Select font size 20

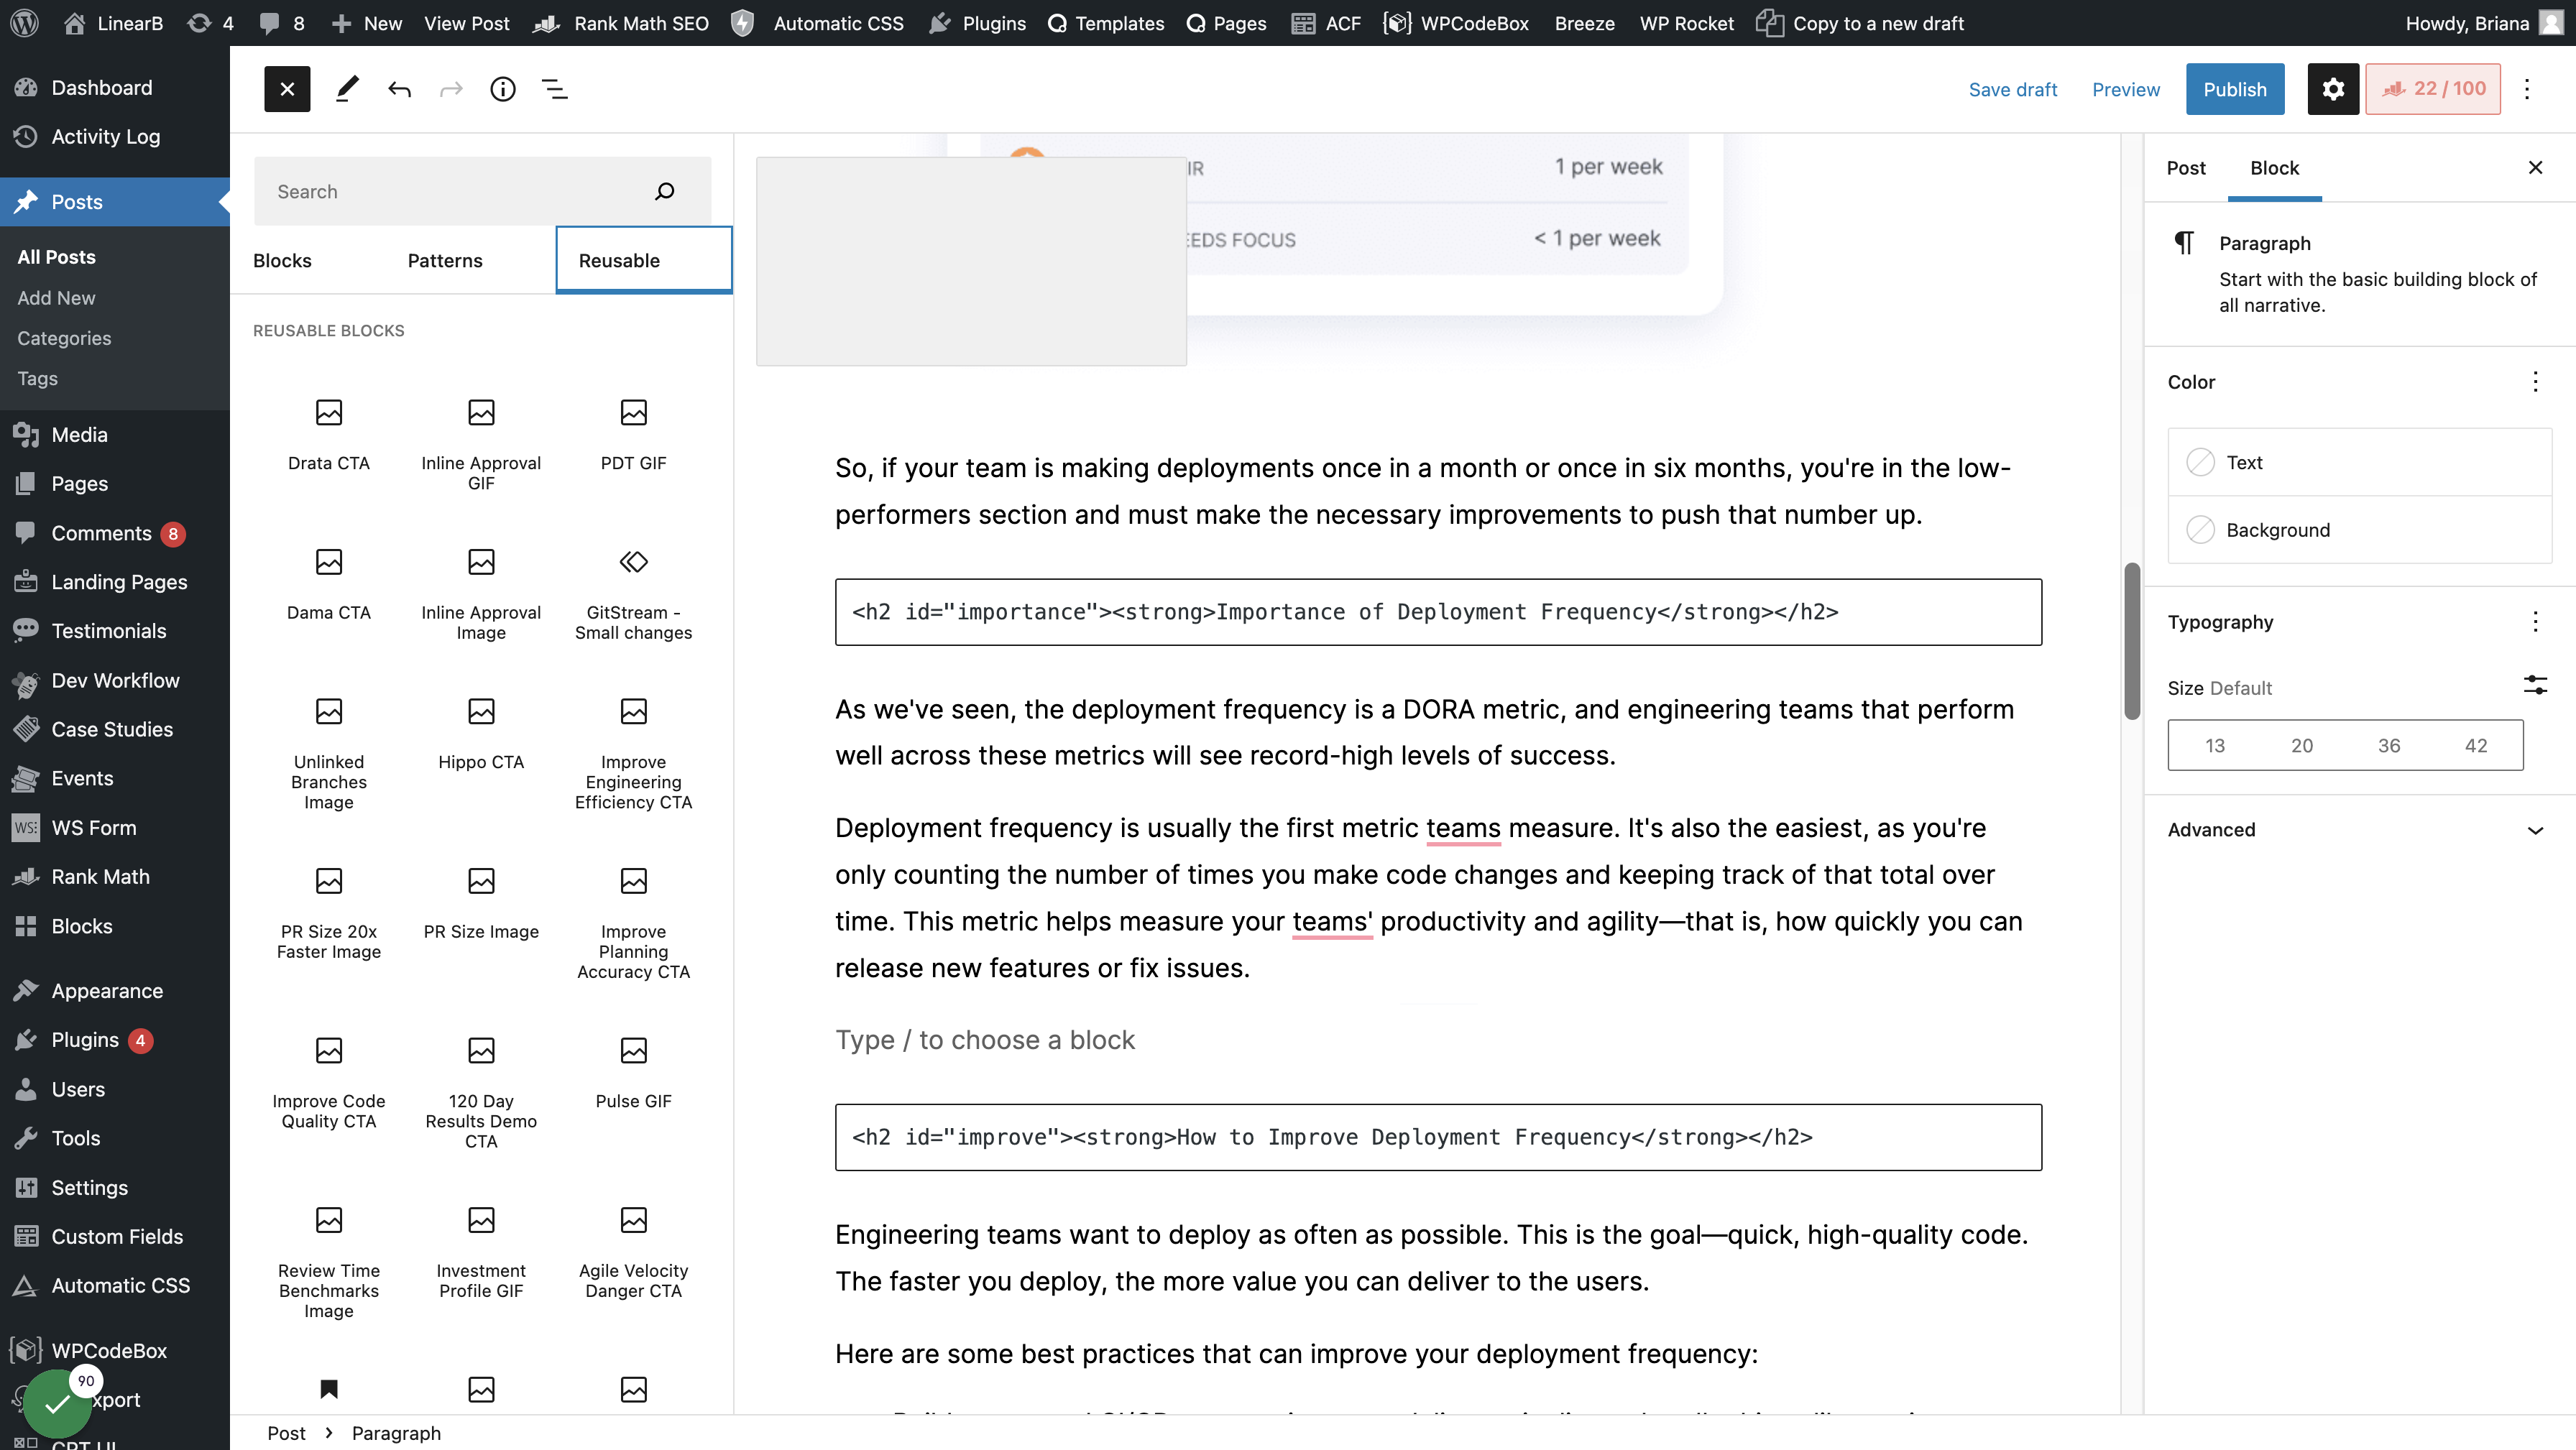point(2302,745)
